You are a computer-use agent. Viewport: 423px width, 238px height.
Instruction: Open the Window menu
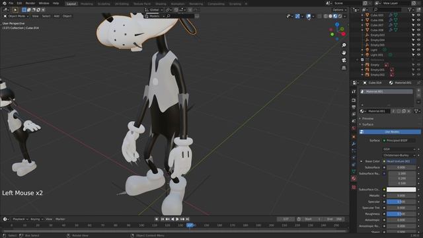click(x=44, y=3)
